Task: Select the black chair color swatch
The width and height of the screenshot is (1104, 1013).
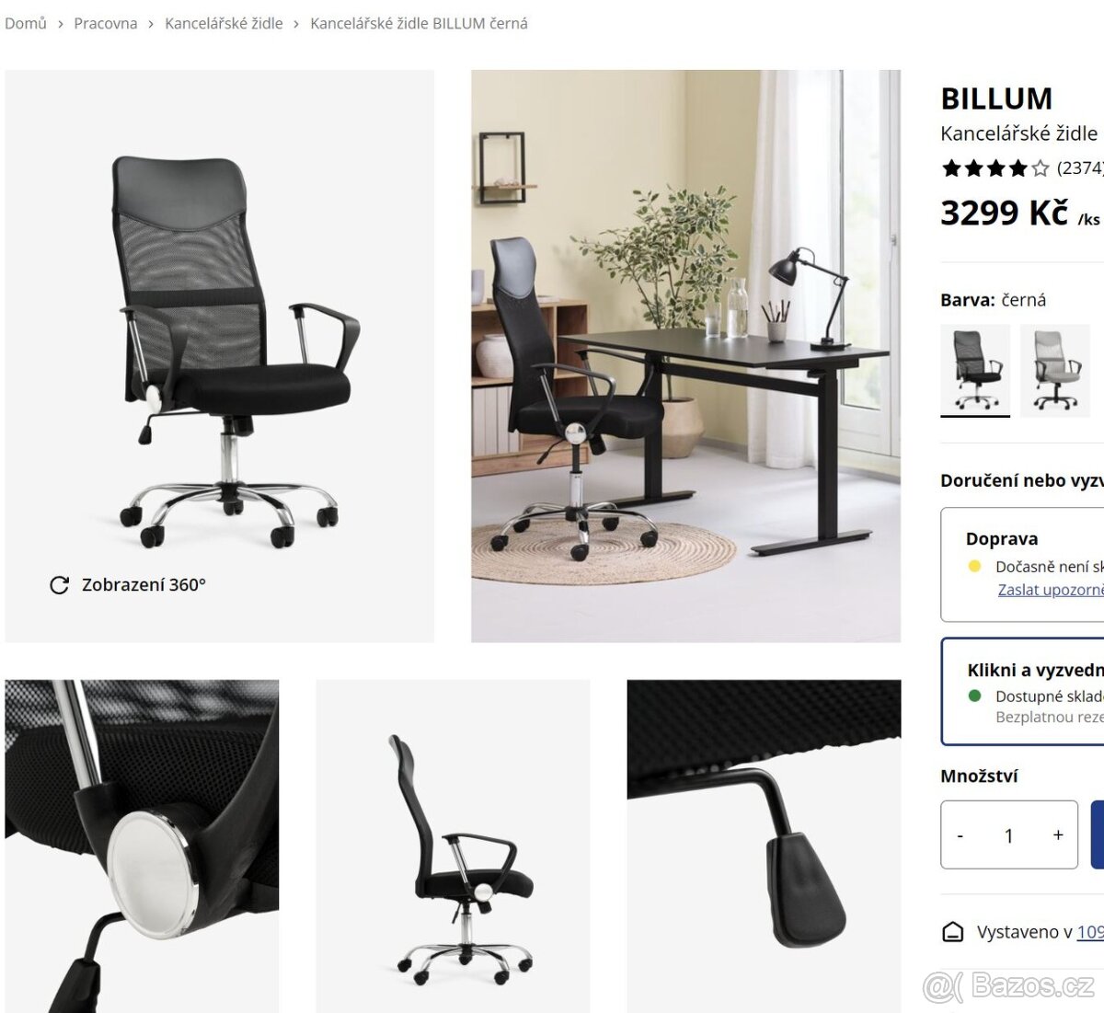Action: (975, 370)
